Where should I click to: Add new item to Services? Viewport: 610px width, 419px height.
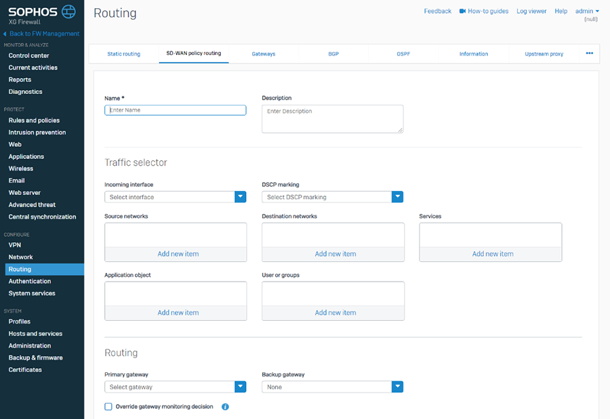[493, 254]
